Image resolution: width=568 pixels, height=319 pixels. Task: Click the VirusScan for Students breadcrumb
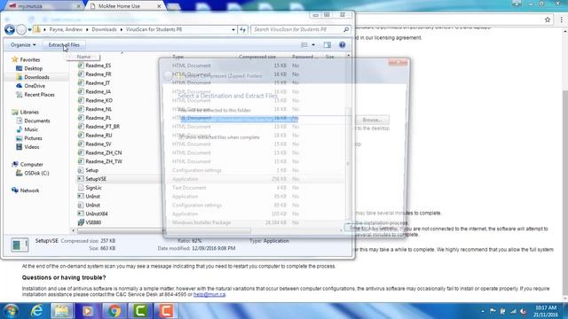click(154, 29)
